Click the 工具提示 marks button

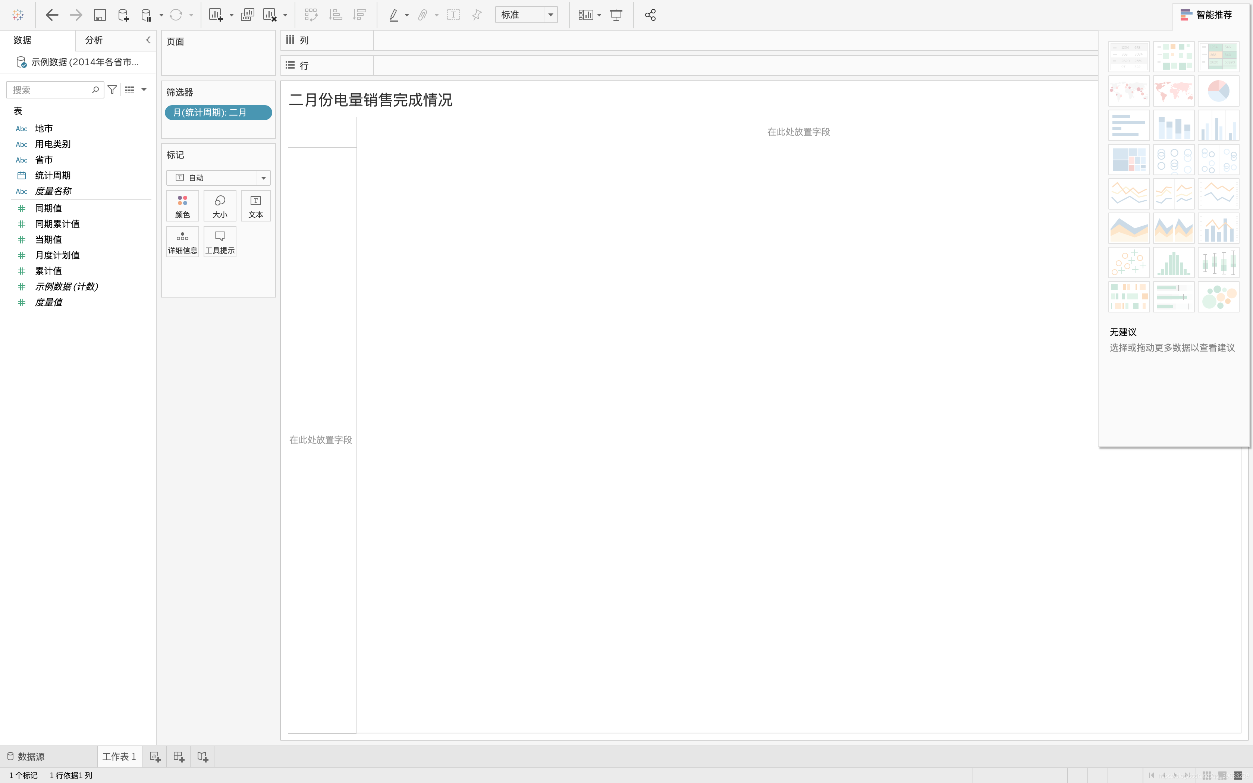(220, 242)
